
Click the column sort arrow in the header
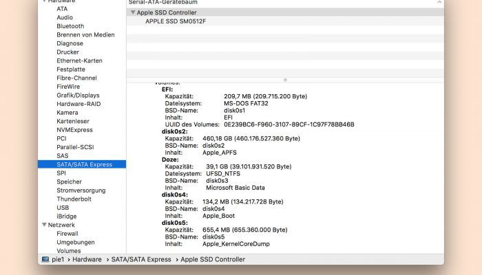click(439, 2)
